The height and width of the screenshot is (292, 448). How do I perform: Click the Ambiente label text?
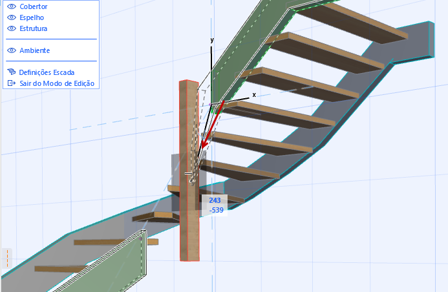[x=34, y=50]
